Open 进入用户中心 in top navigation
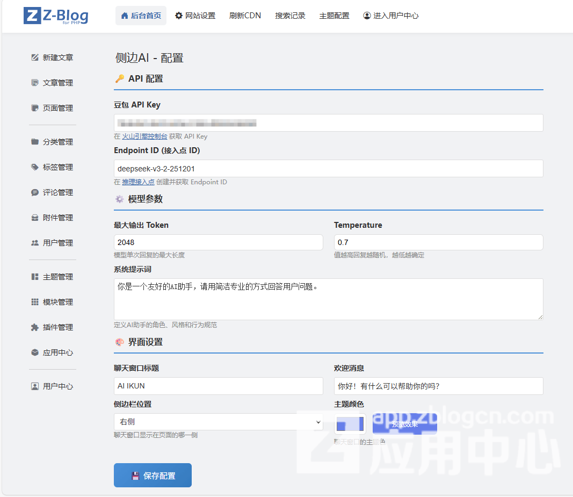Image resolution: width=573 pixels, height=497 pixels. tap(390, 16)
